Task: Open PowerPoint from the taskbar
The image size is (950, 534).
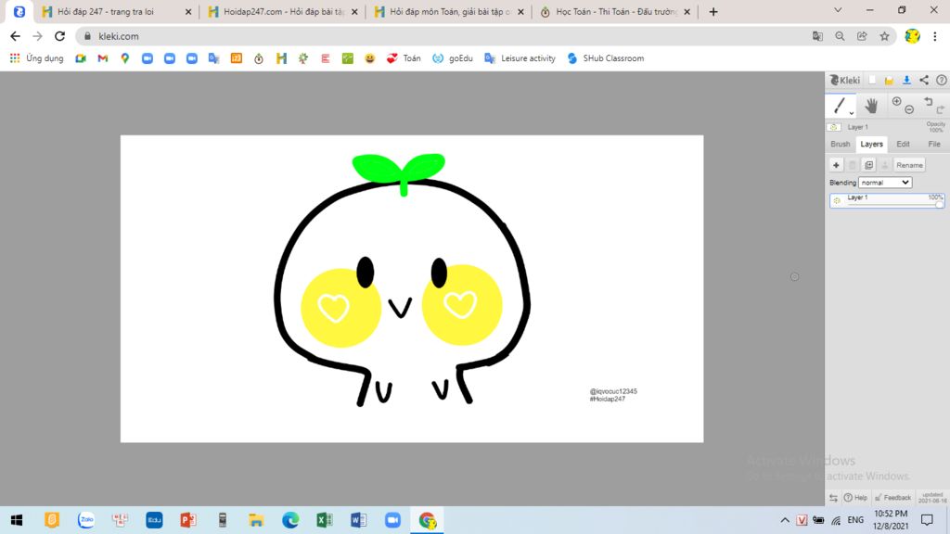Action: (x=187, y=520)
